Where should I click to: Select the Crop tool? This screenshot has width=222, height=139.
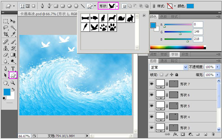click(6, 34)
